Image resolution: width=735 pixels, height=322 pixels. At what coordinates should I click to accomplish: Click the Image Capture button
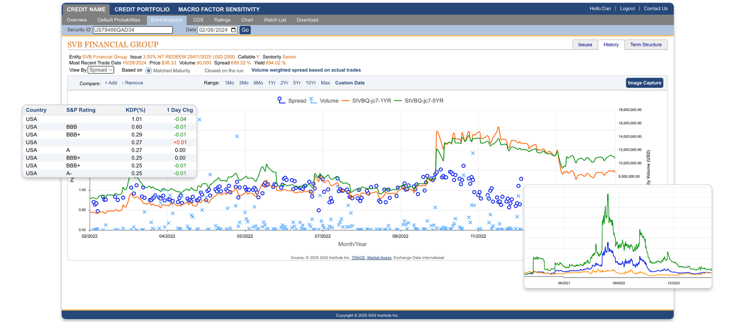(644, 83)
